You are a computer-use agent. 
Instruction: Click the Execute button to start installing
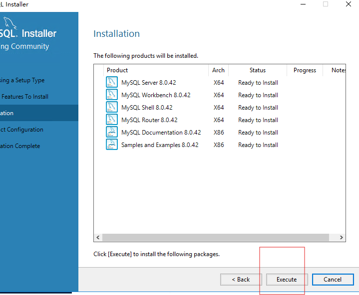[x=287, y=280]
